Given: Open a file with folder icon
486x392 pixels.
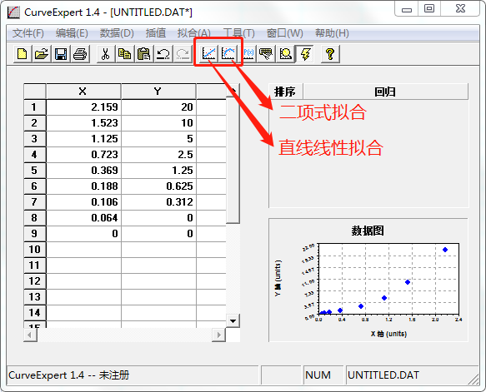Looking at the screenshot, I should point(42,54).
